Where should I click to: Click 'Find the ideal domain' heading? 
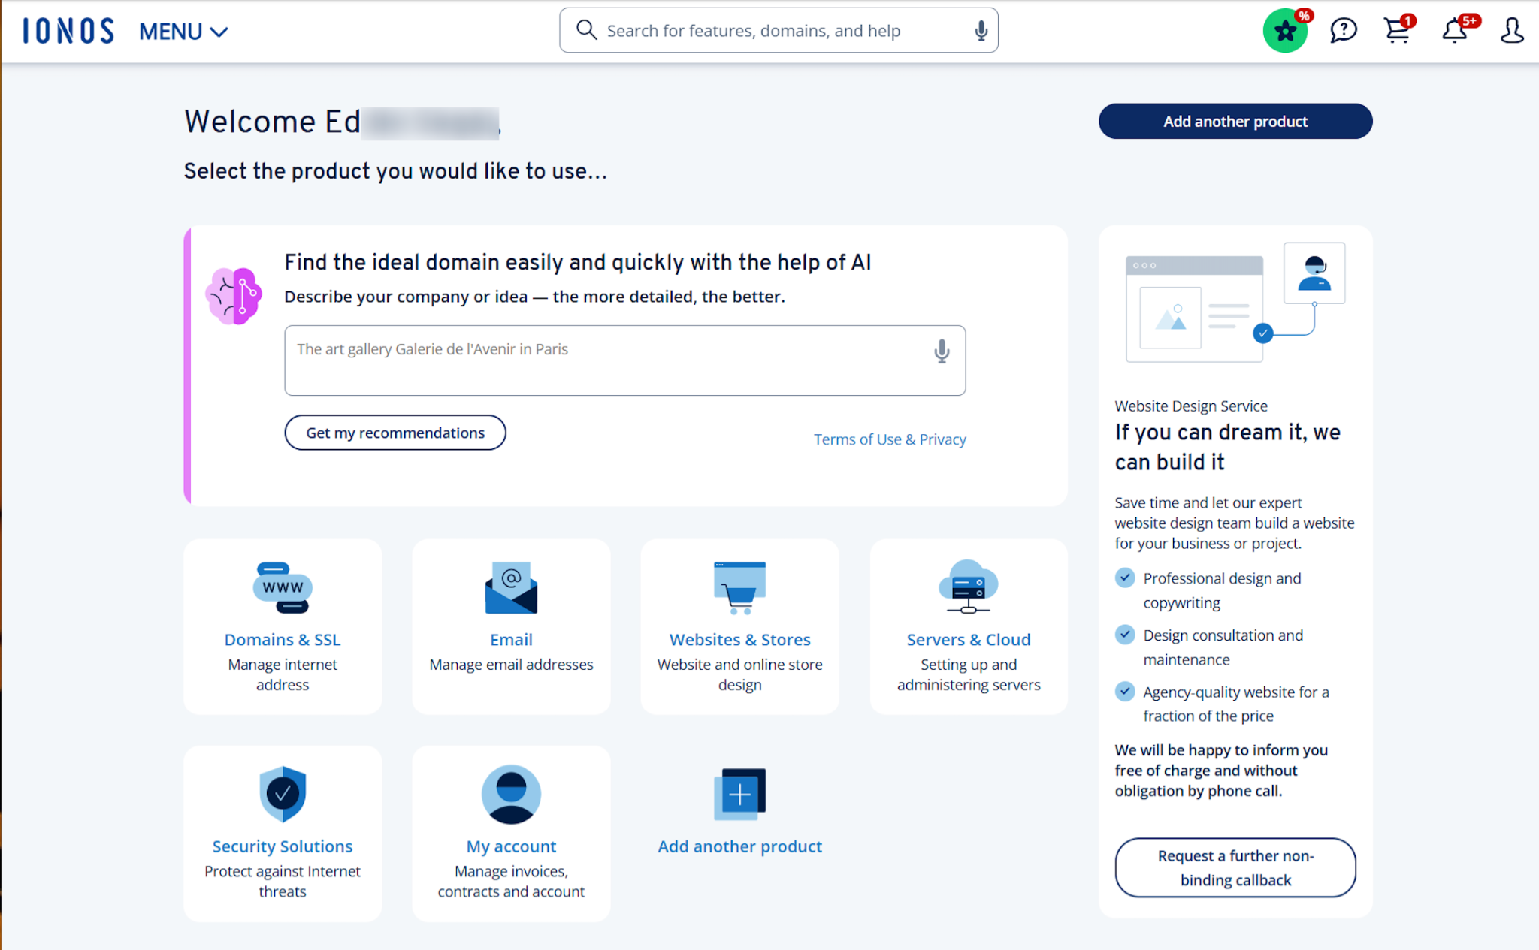tap(577, 262)
